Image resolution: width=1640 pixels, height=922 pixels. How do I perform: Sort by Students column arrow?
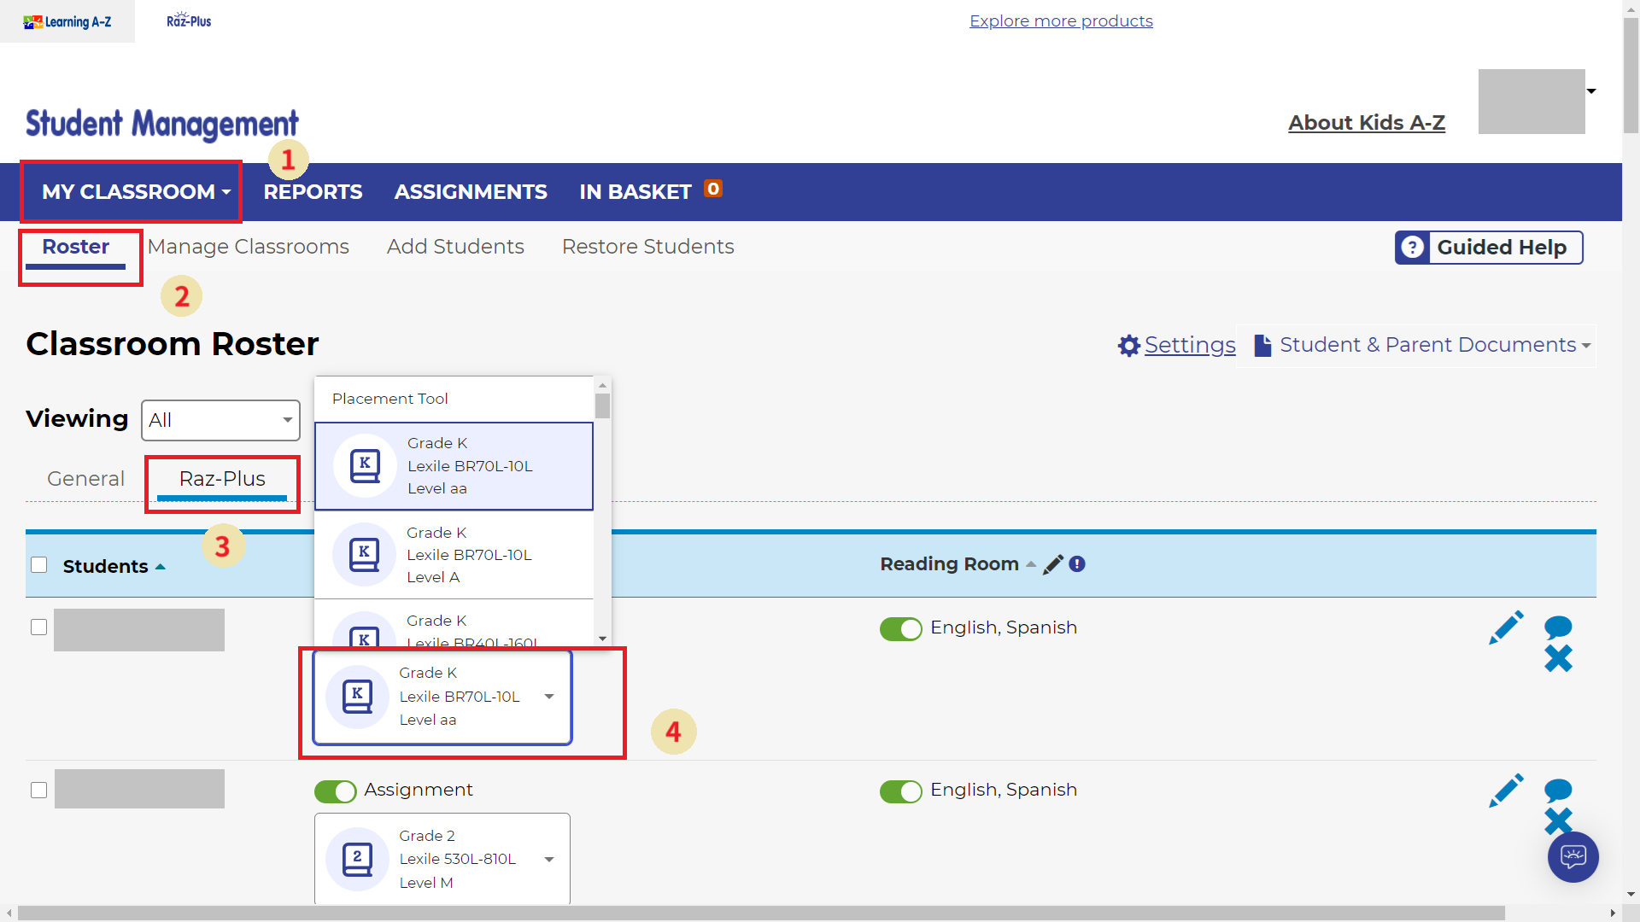pos(160,567)
